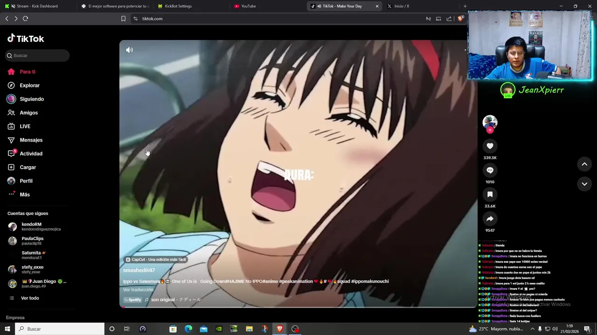
Task: Reload the TikTok page
Action: point(26,19)
